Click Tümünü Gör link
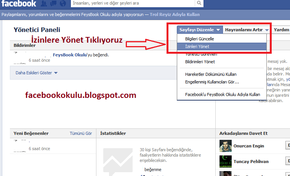 coord(81,133)
